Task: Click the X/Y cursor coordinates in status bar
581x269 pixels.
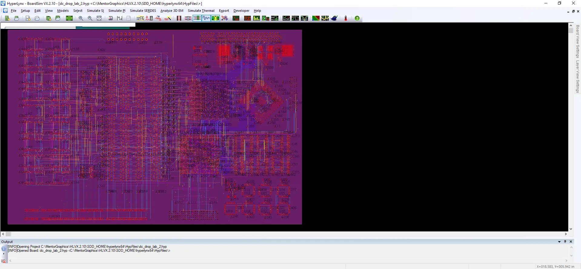Action: 555,267
